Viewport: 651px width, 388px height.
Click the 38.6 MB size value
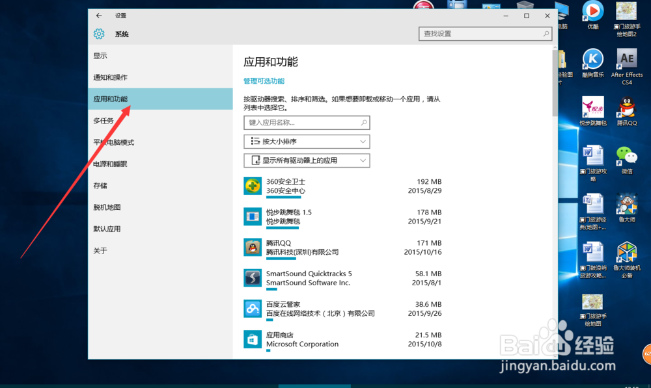point(428,304)
